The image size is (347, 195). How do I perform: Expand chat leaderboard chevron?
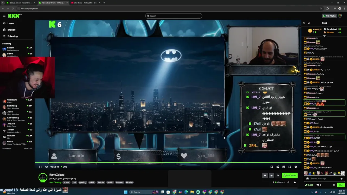324,36
